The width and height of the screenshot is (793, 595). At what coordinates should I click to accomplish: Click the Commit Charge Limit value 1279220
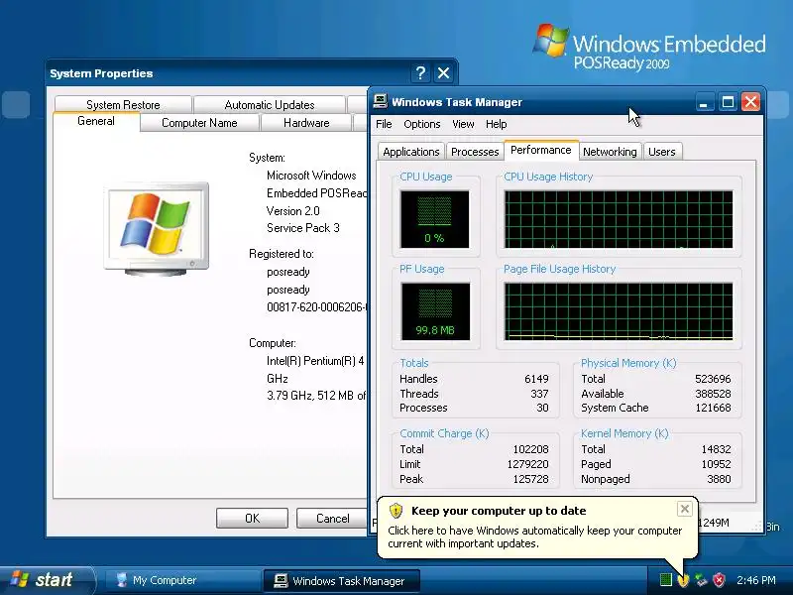pos(528,464)
